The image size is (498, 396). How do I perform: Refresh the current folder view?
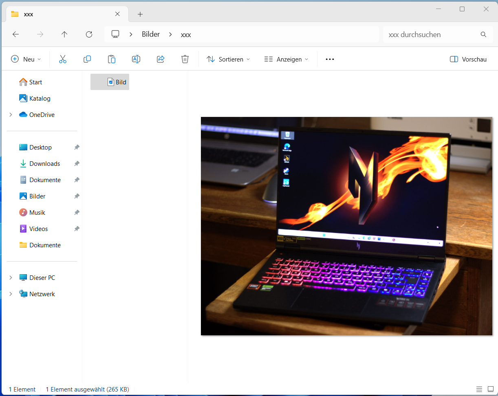89,35
